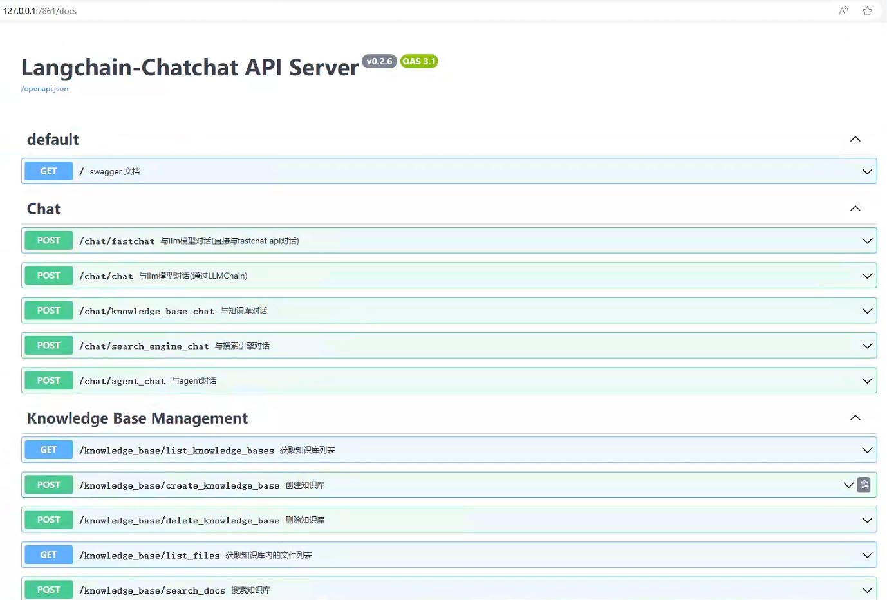Click the 'Chat' section heading
Viewport: 887px width, 600px height.
click(x=44, y=209)
